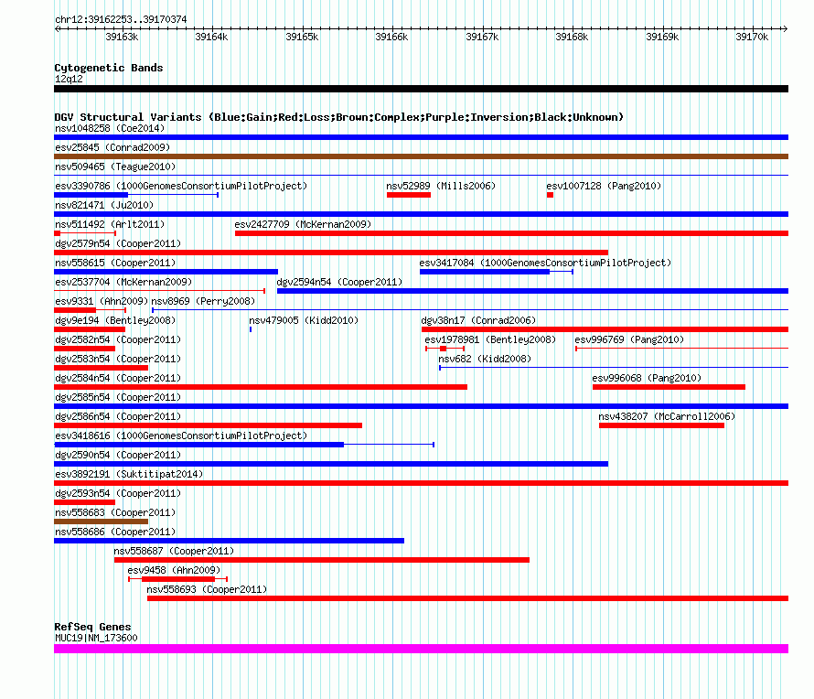814x699 pixels.
Task: Click the esv3417084 variant label
Action: click(545, 263)
